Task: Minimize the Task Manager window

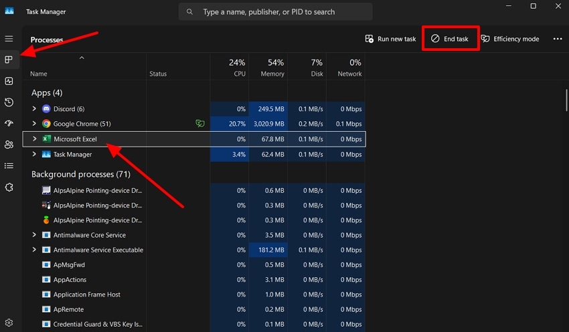Action: point(509,6)
